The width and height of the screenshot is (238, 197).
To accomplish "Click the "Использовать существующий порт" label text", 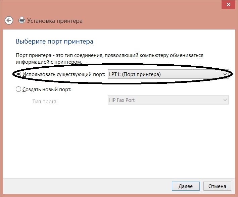I will pyautogui.click(x=64, y=74).
